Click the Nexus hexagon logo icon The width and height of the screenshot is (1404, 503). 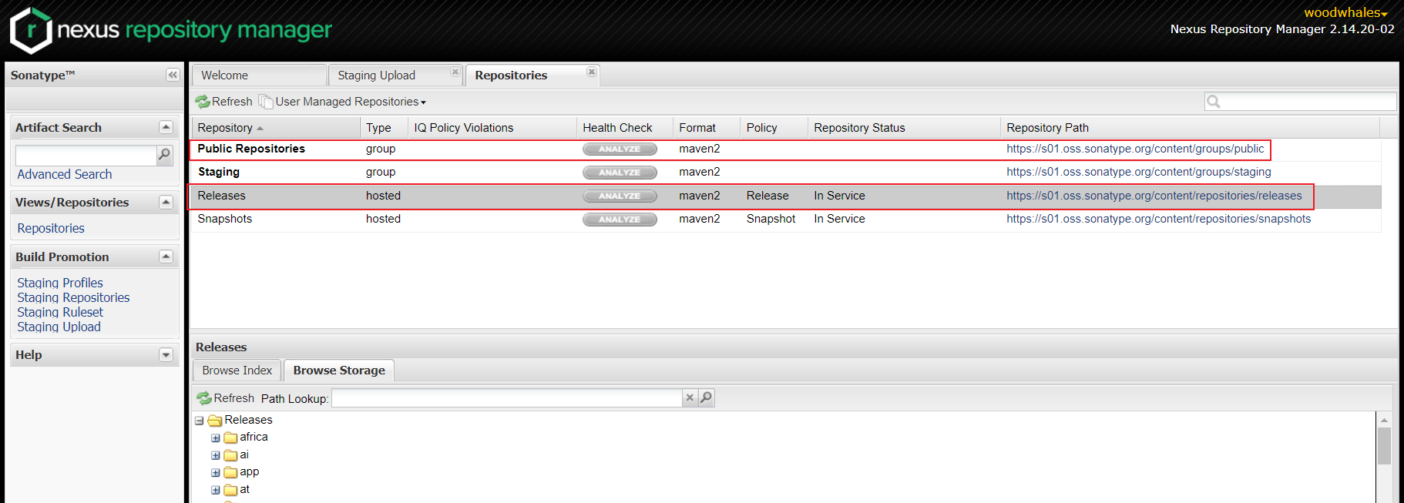(x=31, y=30)
